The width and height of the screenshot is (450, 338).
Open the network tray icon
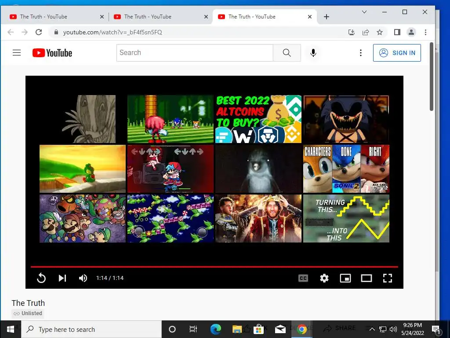[x=383, y=329]
